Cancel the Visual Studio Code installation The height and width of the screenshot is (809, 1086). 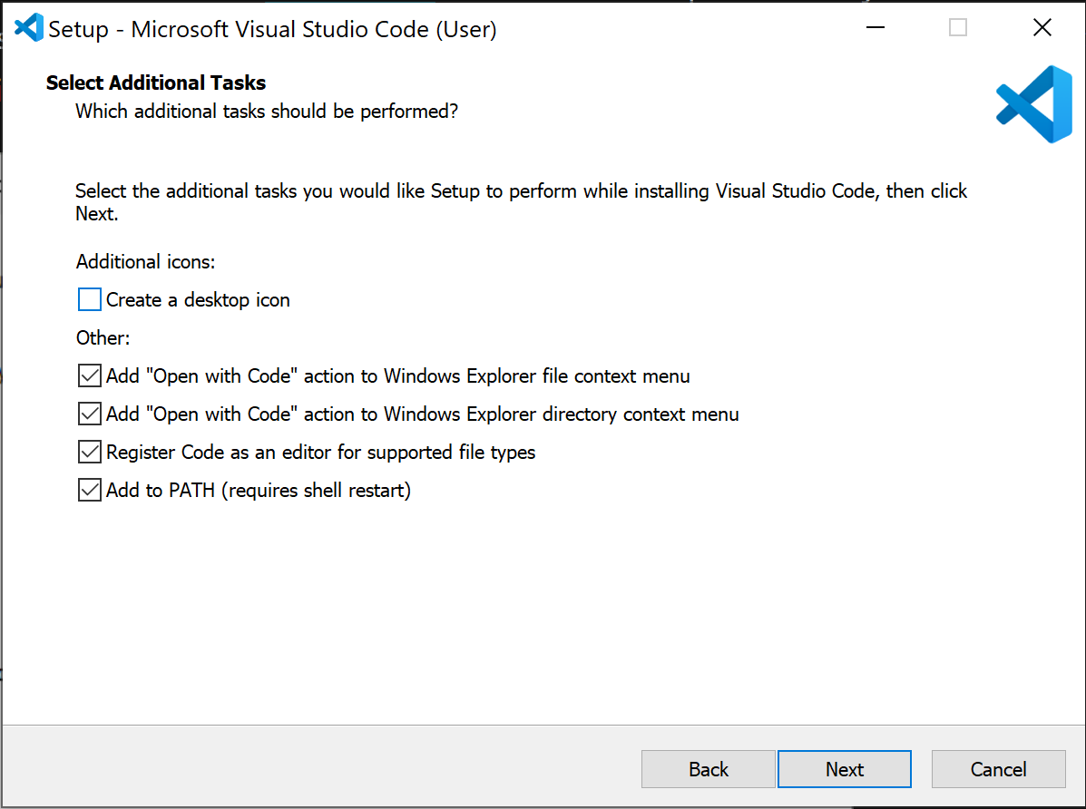[998, 768]
